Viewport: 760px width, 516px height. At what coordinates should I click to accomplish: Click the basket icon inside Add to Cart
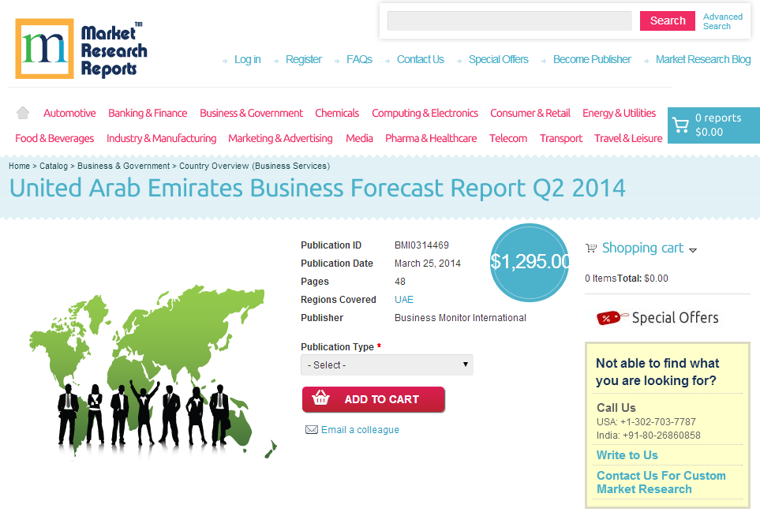click(x=320, y=399)
